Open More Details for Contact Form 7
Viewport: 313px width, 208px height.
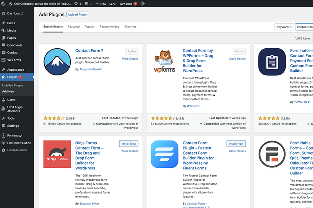[x=130, y=59]
